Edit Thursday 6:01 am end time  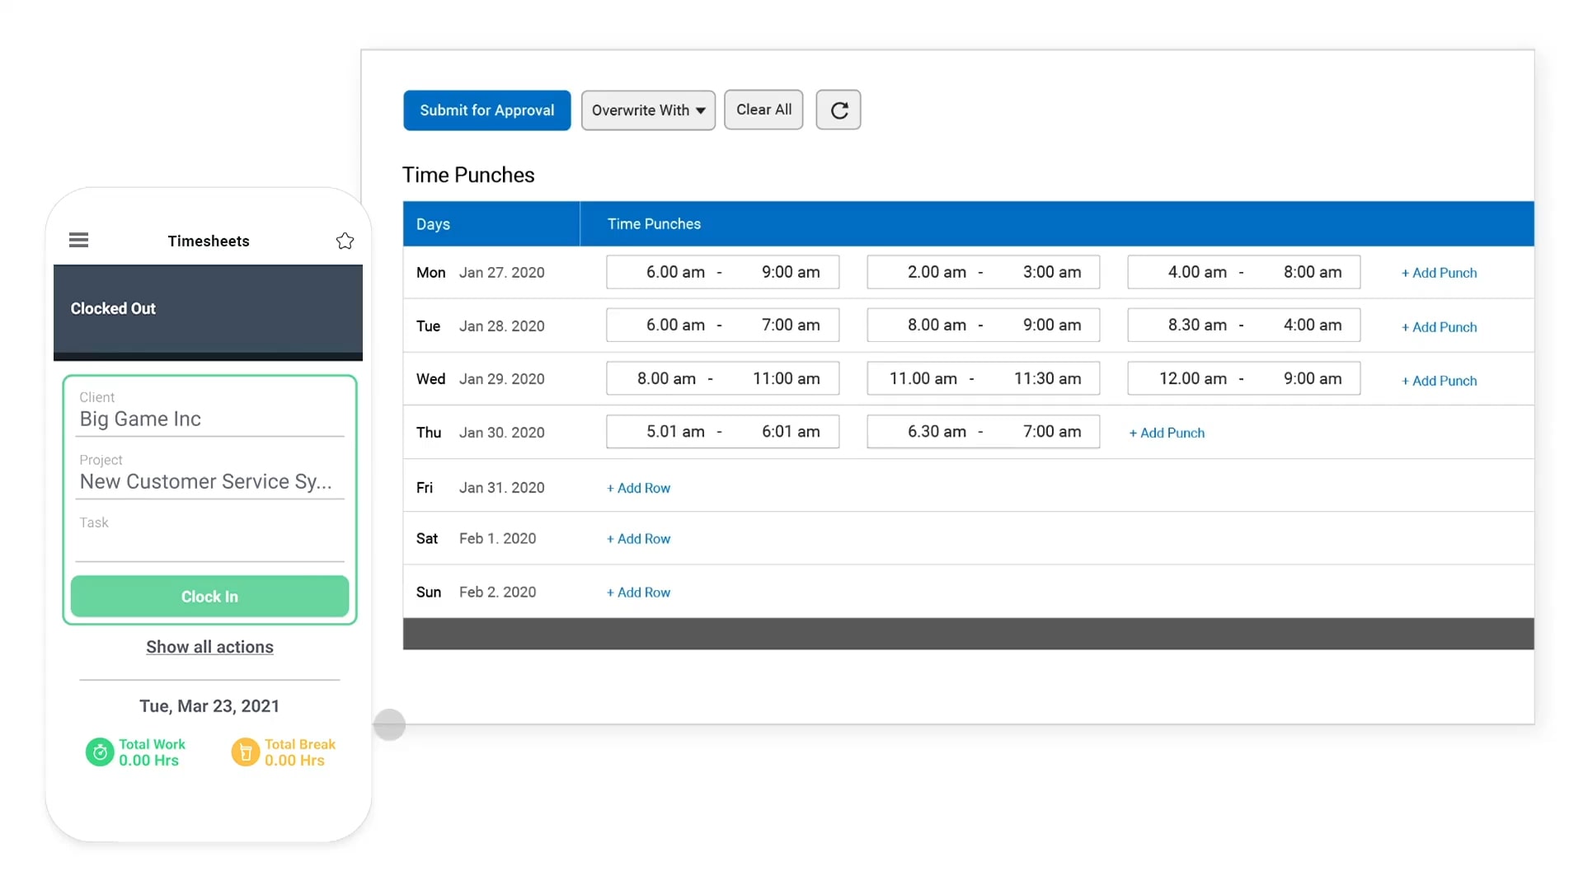791,431
